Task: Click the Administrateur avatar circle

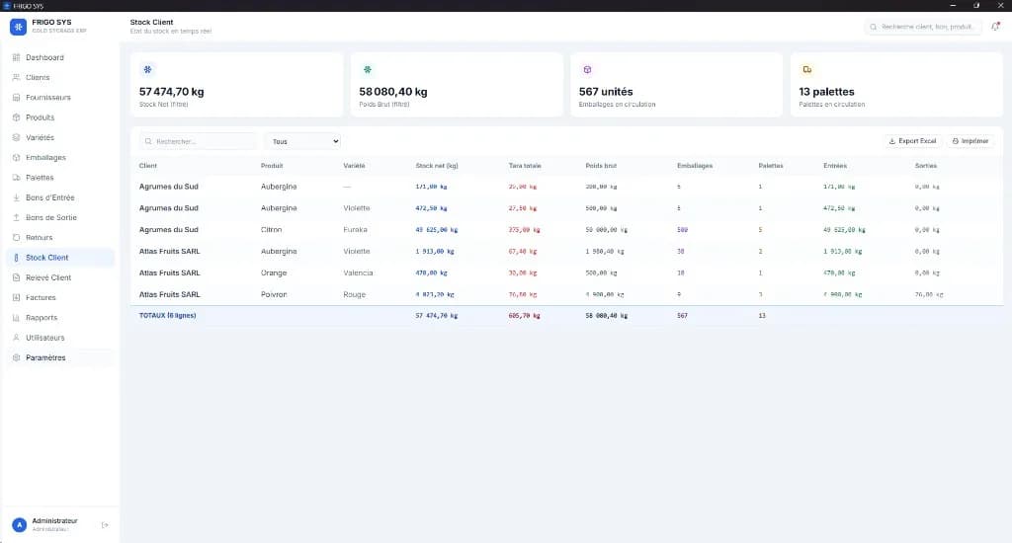Action: click(20, 525)
